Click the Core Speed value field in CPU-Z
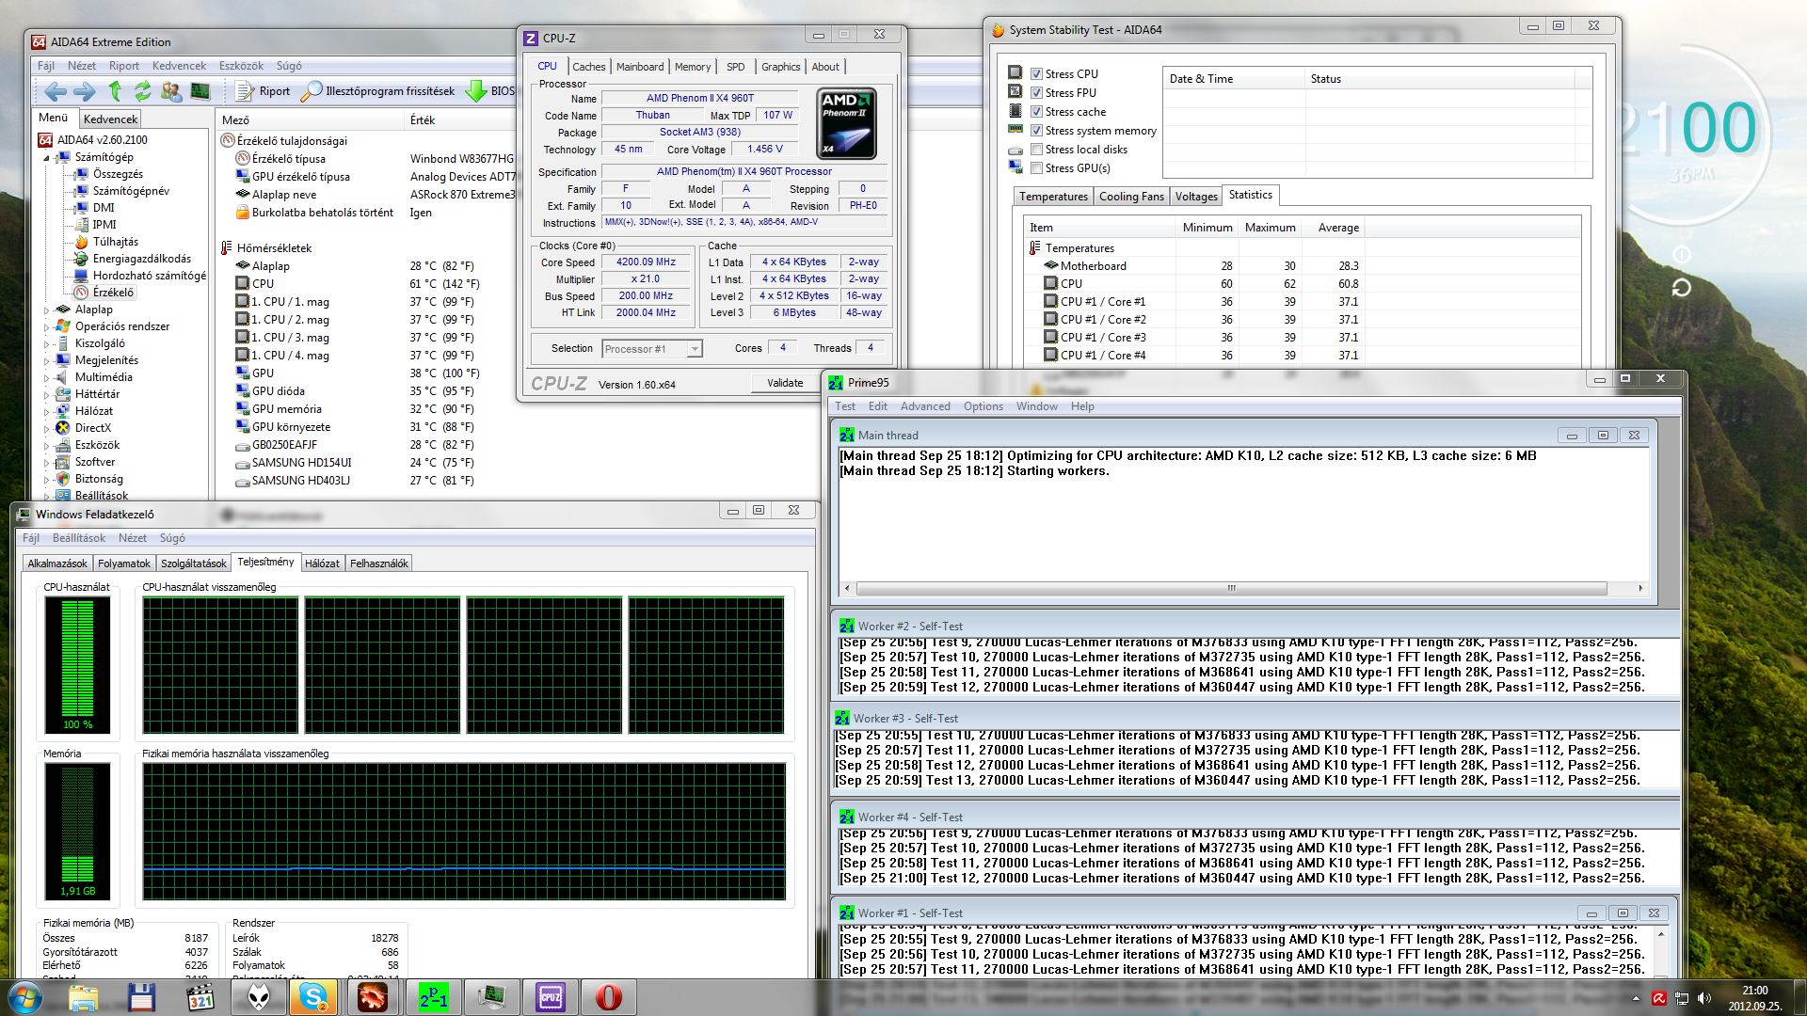Screen dimensions: 1807x1016 646,262
